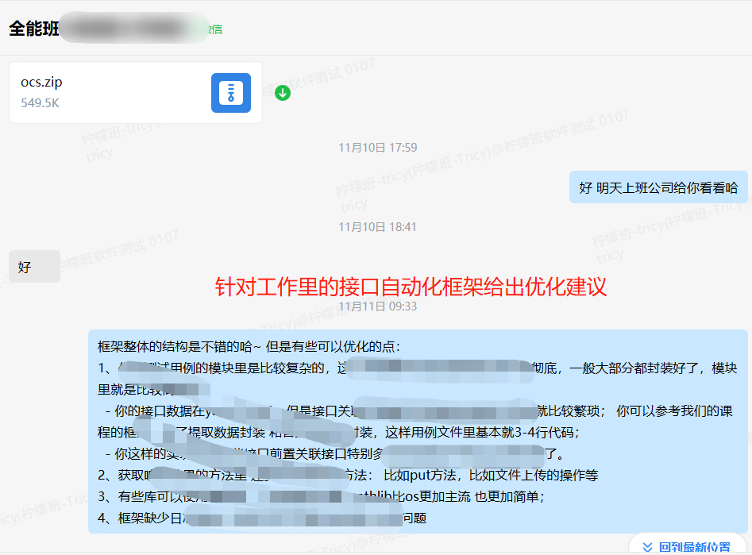Open the ocs.zip file name
This screenshot has height=555, width=752.
tap(41, 83)
